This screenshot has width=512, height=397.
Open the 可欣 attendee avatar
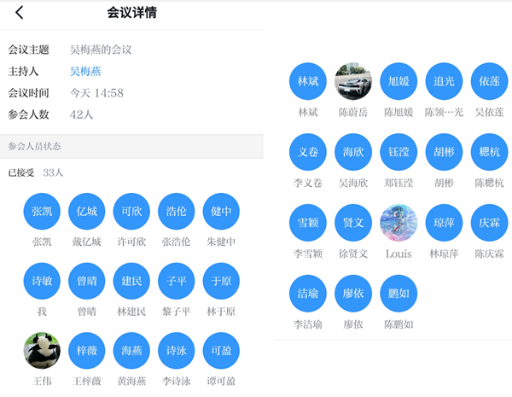pyautogui.click(x=131, y=212)
